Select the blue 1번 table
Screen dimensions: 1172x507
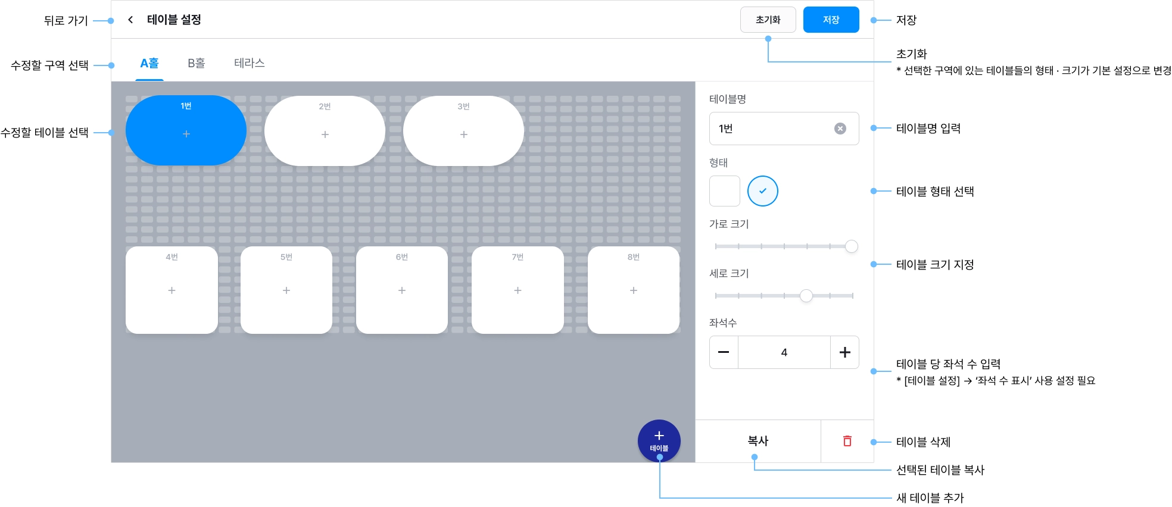coord(186,130)
